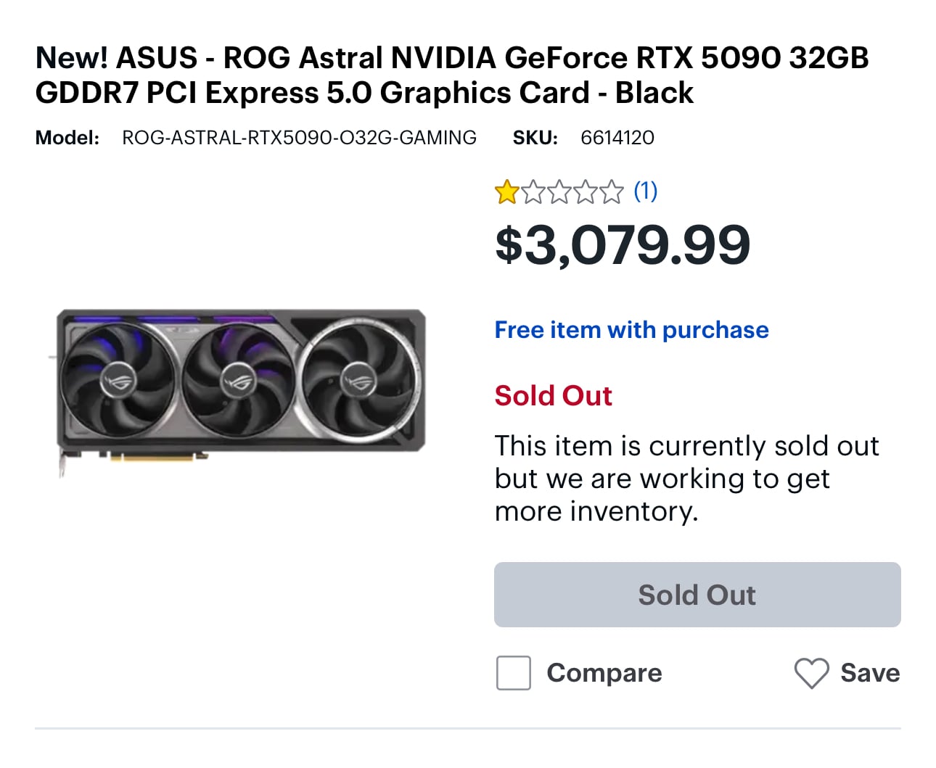Click the filled gold rating star

coord(506,192)
